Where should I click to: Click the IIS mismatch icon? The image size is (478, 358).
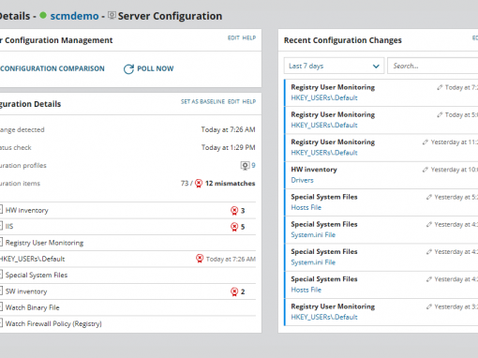point(234,227)
